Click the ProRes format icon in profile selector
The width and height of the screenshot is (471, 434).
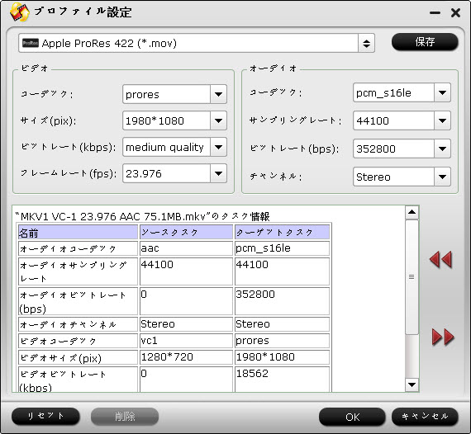(x=31, y=43)
